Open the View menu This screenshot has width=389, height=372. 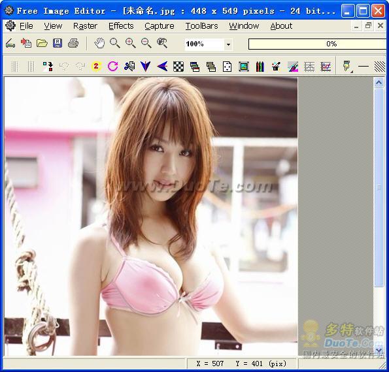point(53,26)
